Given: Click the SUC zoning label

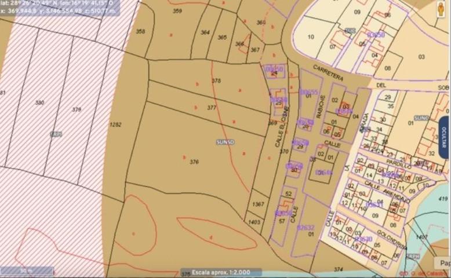Looking at the screenshot, I should point(350,30).
